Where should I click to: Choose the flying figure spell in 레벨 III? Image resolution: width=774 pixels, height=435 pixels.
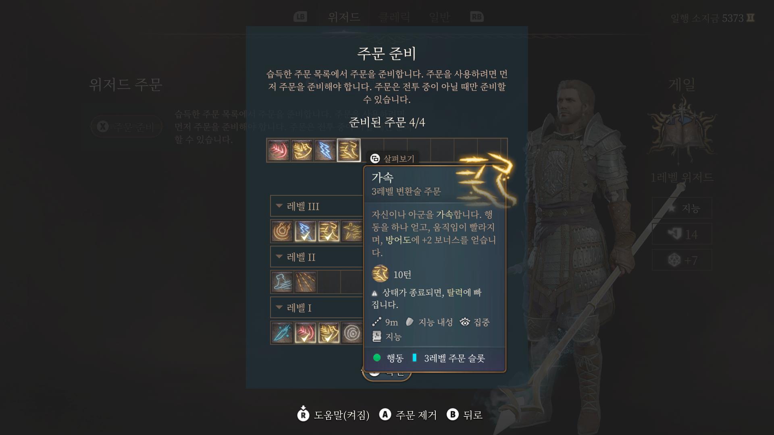click(352, 231)
